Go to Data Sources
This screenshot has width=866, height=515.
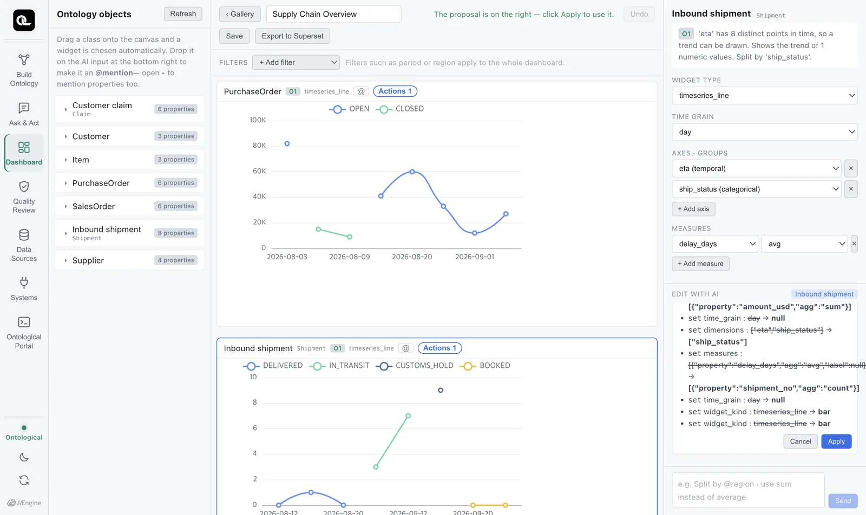pyautogui.click(x=24, y=246)
